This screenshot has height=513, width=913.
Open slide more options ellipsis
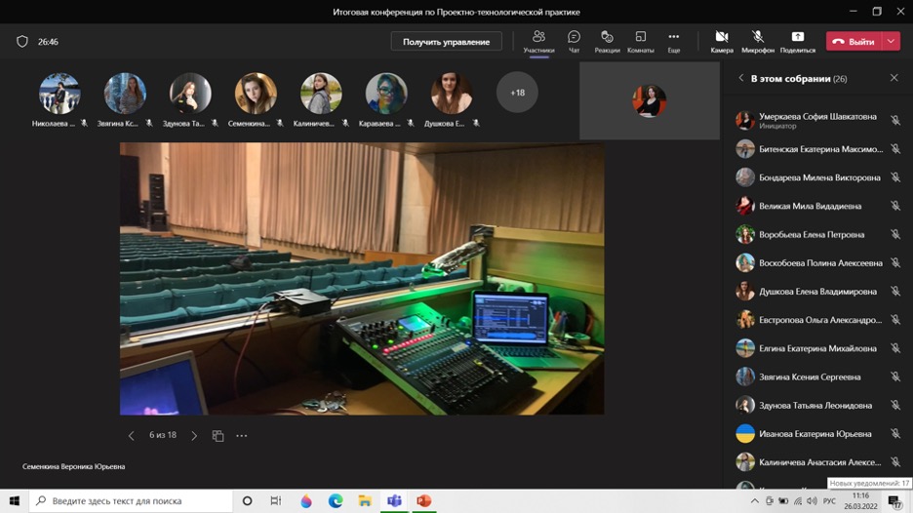click(x=242, y=436)
